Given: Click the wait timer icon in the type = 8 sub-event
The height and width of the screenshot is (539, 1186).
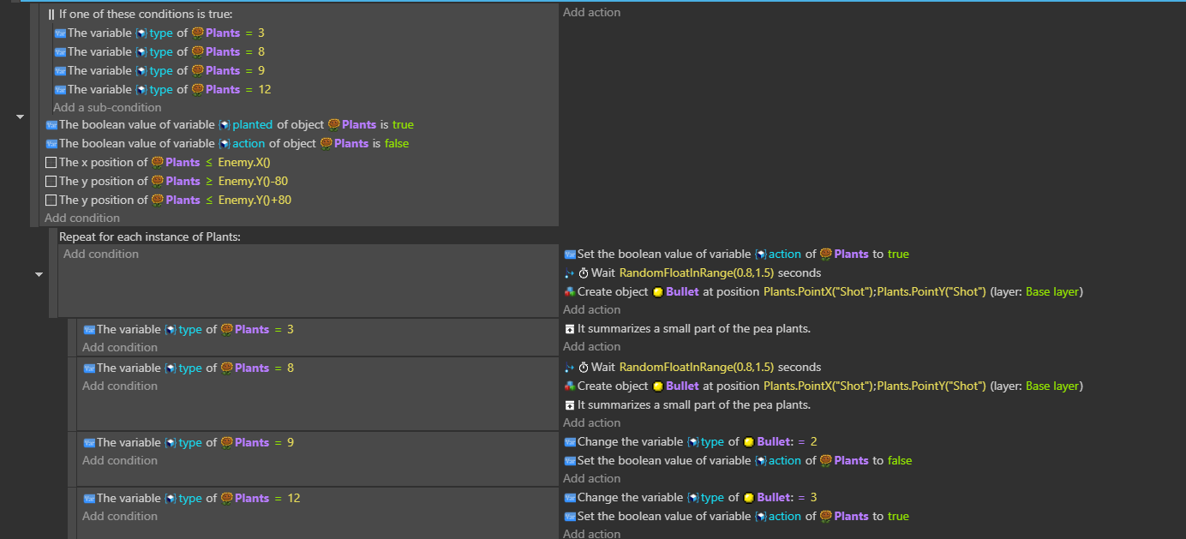Looking at the screenshot, I should (x=584, y=368).
